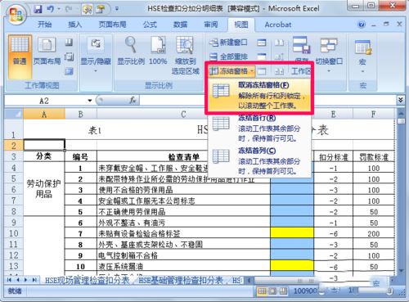Screen dimensions: 409x302
Task: Switch to 页面布局 page layout view
Action: (x=47, y=52)
